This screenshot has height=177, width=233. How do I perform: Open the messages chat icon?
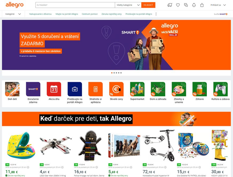(186, 5)
